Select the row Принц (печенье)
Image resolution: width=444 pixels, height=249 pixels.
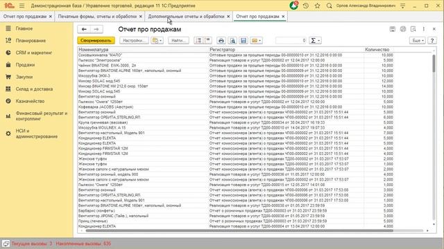236,221
